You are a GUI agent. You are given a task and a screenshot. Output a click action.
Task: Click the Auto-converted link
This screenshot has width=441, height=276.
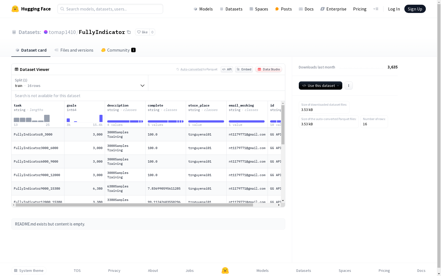coord(192,69)
